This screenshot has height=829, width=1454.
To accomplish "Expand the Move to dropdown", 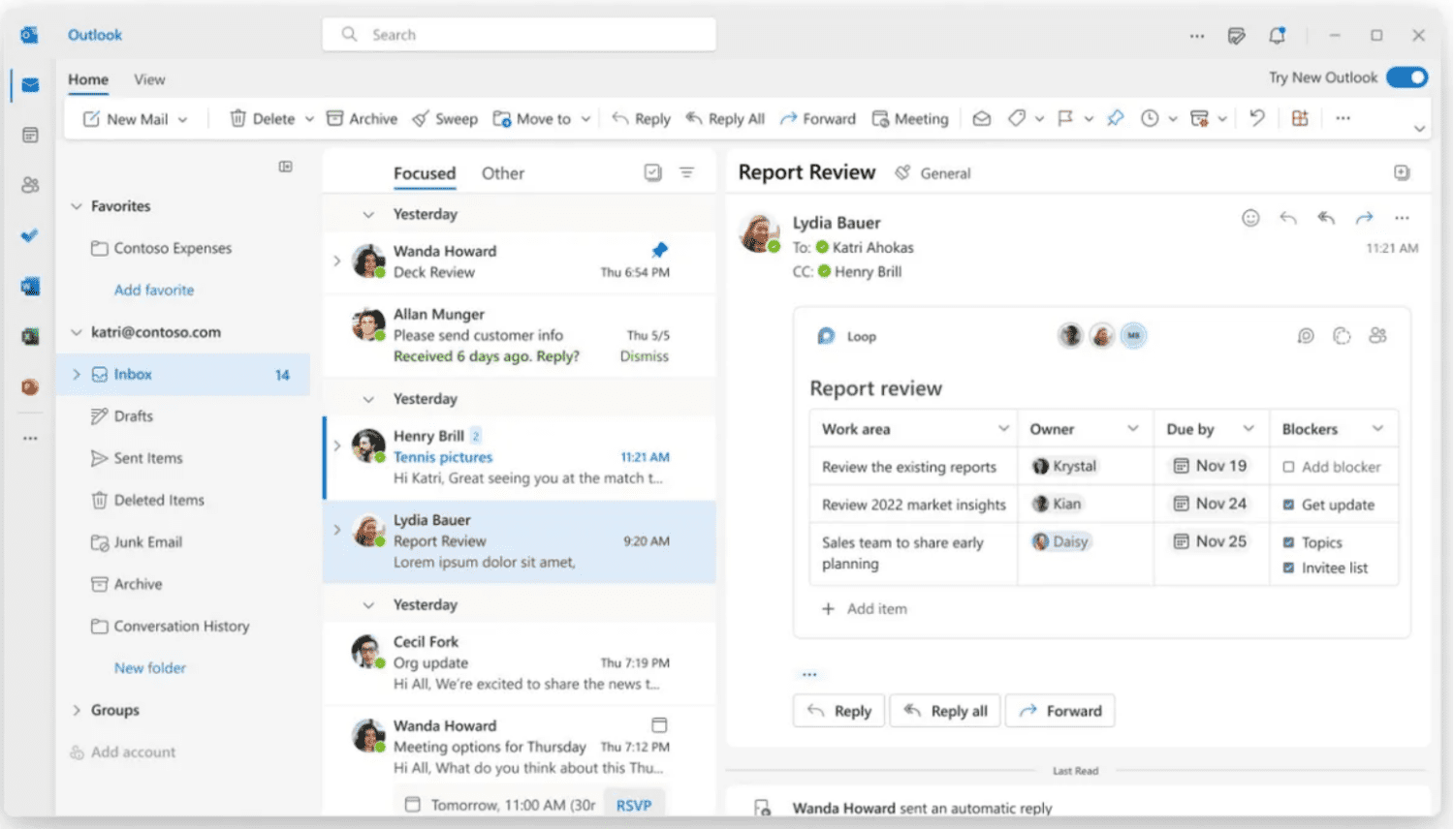I will [585, 117].
